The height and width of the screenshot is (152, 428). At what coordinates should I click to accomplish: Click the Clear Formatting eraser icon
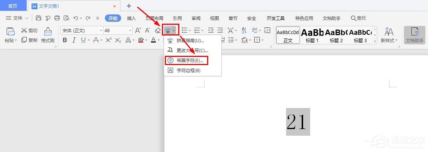pyautogui.click(x=158, y=30)
